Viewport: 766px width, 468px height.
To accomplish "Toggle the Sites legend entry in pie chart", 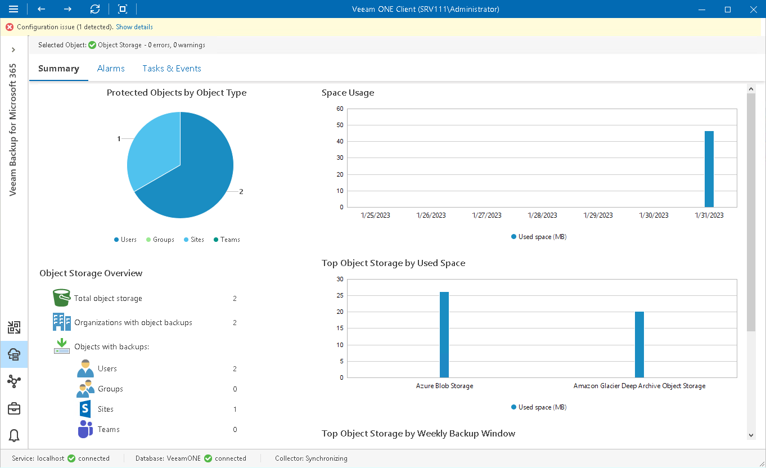I will tap(194, 240).
